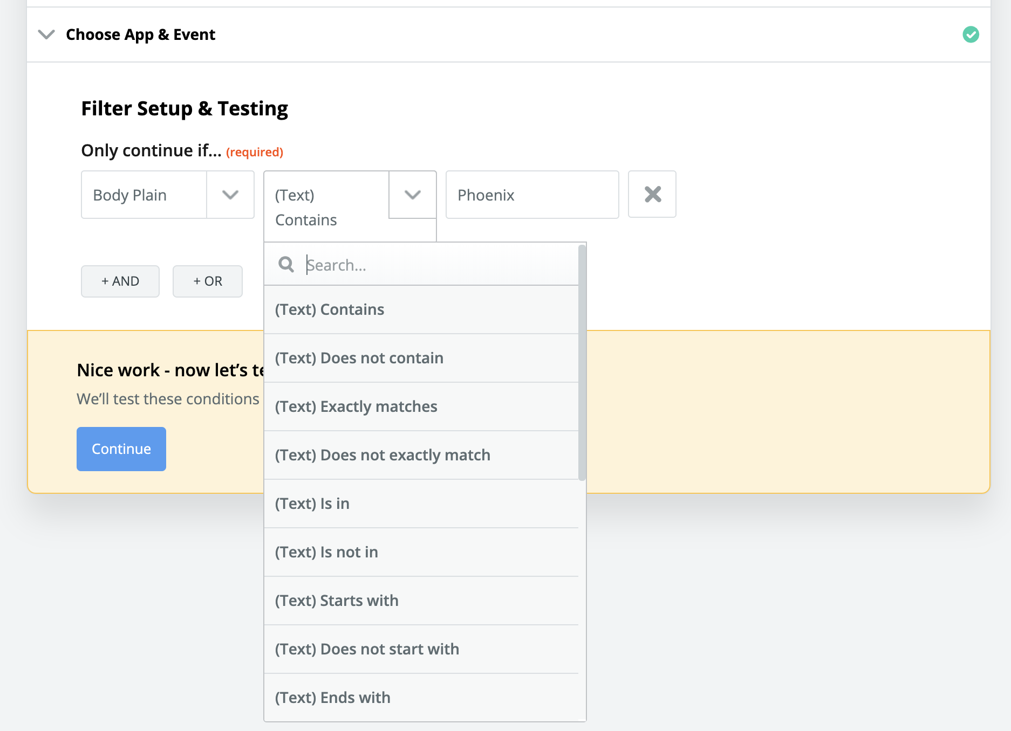Add an OR condition
Image resolution: width=1011 pixels, height=731 pixels.
click(x=208, y=281)
